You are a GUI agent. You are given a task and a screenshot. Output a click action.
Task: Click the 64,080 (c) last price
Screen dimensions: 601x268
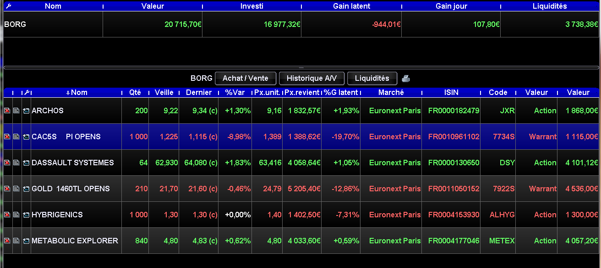click(200, 163)
